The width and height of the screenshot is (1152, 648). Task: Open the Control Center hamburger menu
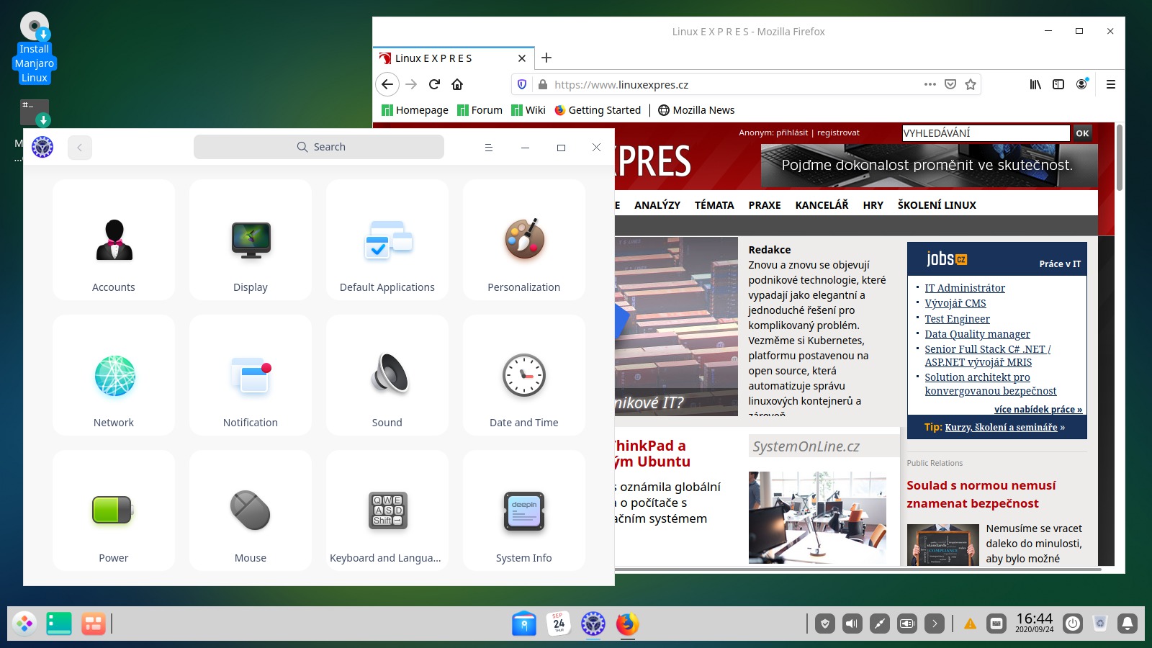pos(488,148)
